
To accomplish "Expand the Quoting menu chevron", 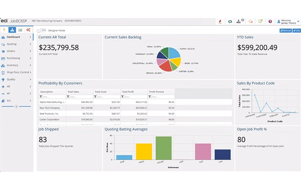I will tap(30, 44).
